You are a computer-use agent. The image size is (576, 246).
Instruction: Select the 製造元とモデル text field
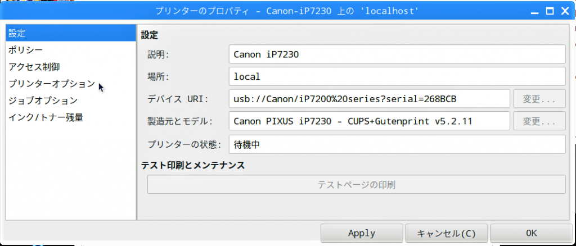(x=369, y=121)
